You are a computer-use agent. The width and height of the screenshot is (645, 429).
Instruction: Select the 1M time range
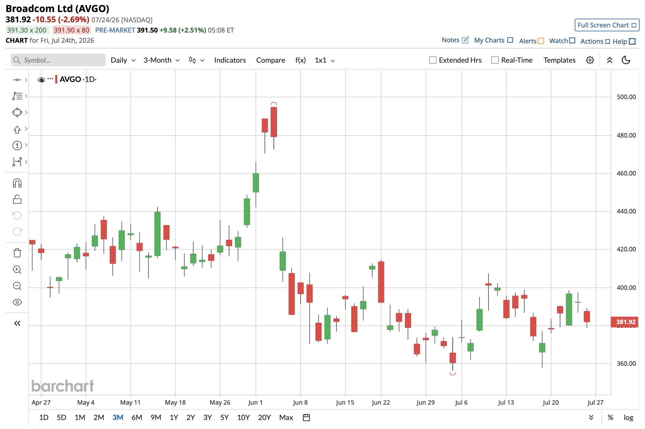(x=80, y=417)
